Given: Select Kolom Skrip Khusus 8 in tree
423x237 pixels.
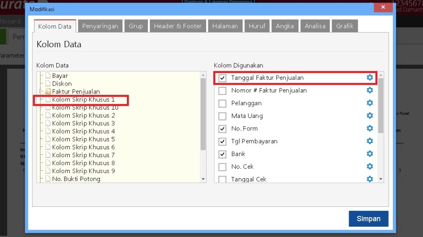Looking at the screenshot, I should coord(83,163).
